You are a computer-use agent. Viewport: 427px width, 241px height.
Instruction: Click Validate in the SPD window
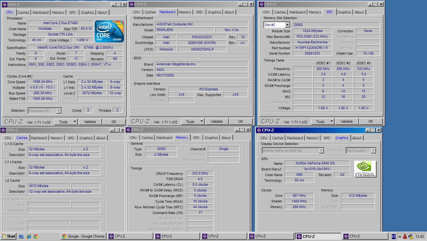pos(347,121)
